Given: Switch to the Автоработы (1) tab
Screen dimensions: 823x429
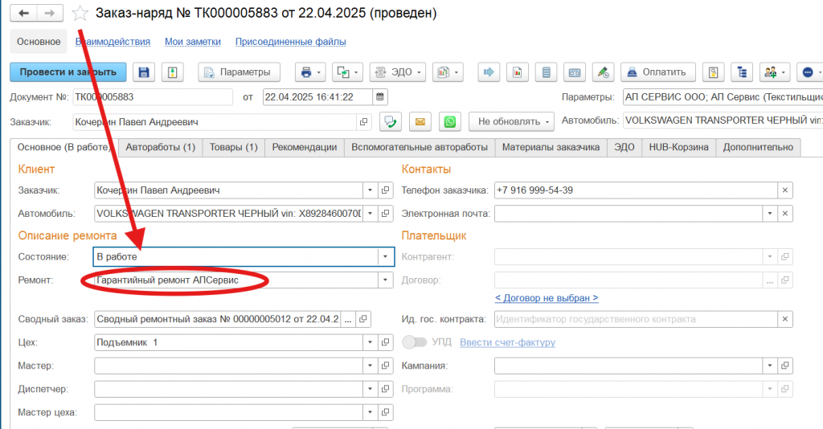Looking at the screenshot, I should (x=161, y=147).
